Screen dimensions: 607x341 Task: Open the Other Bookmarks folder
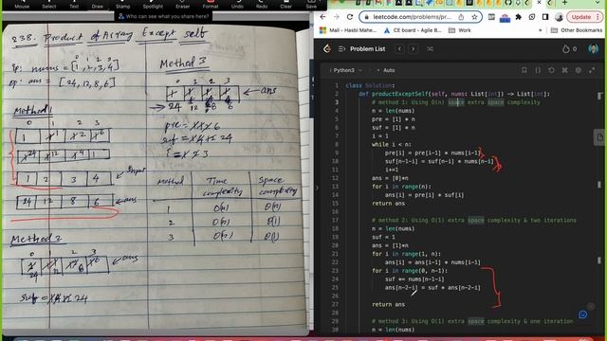[577, 30]
